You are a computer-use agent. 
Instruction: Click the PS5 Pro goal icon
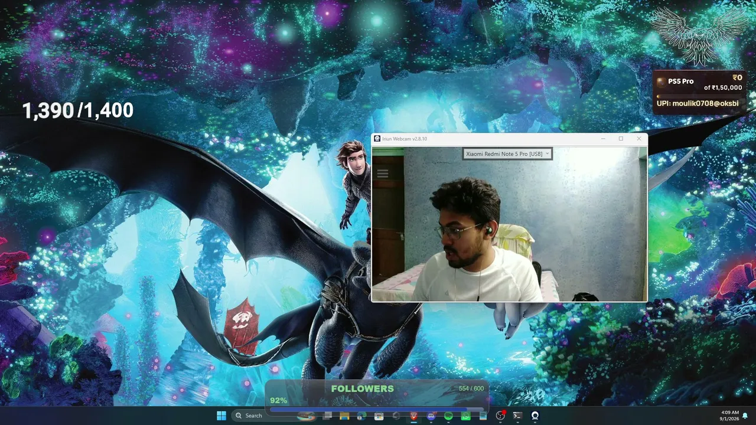661,81
